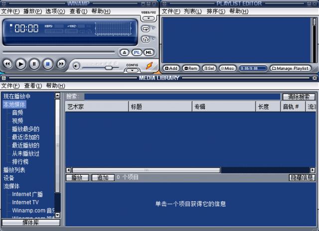Screen dimensions: 319x231
Task: Click the playlist time counter display
Action: (253, 68)
